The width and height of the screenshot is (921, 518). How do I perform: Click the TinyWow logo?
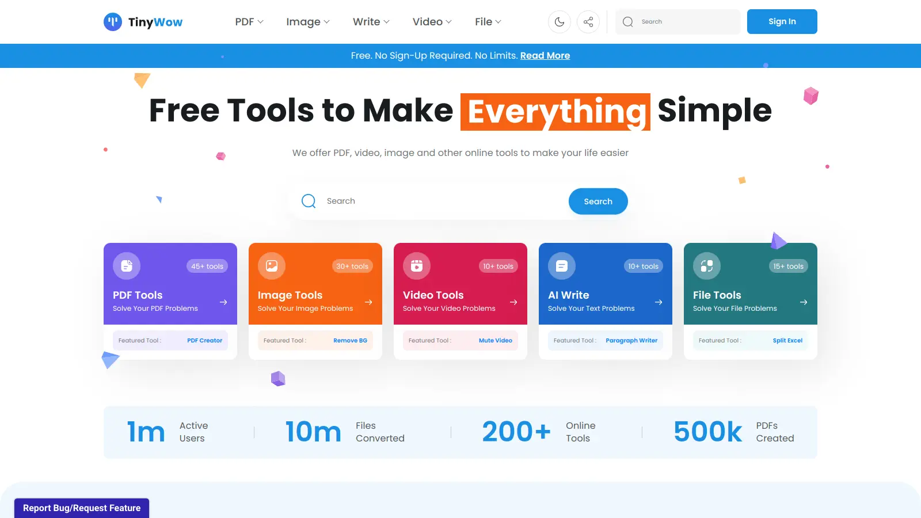142,21
